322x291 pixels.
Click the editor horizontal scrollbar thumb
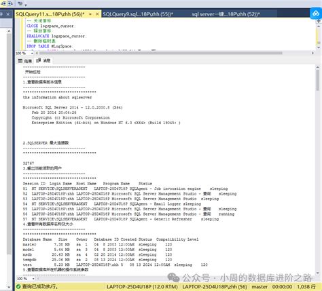coord(161,53)
